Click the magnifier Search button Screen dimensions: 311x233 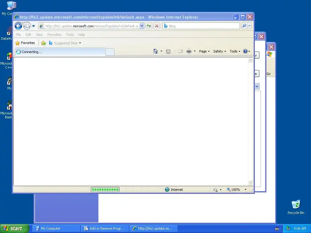pyautogui.click(x=244, y=26)
